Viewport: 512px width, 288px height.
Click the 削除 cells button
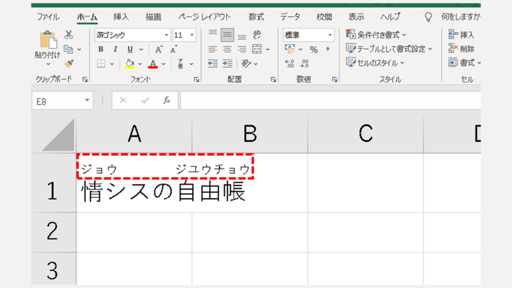click(461, 48)
